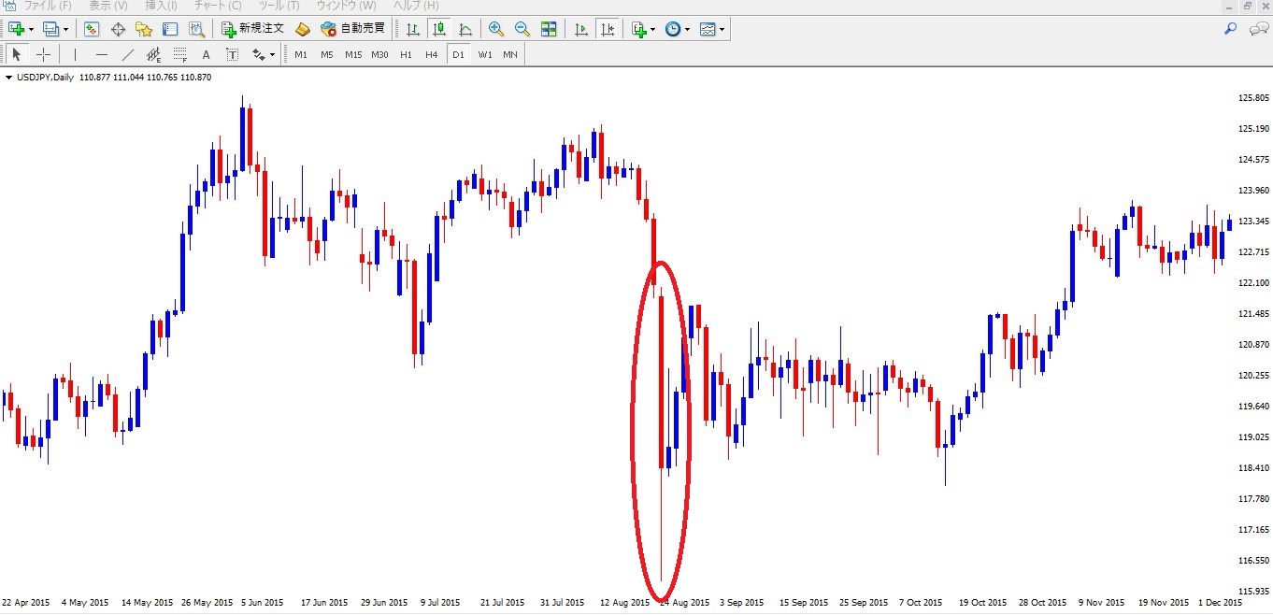Open the Strategy Tester magnifier icon
The height and width of the screenshot is (615, 1273).
tap(196, 29)
